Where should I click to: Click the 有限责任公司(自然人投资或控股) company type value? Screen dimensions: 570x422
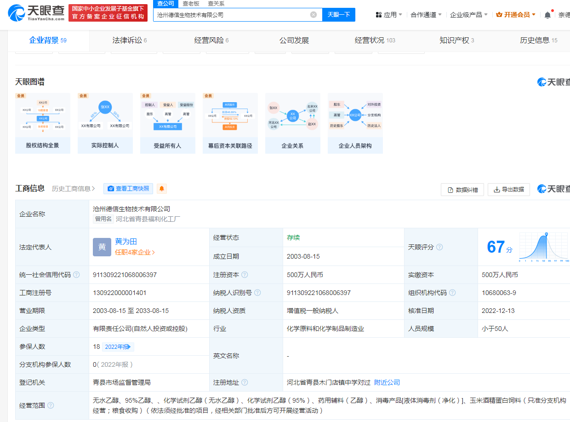140,329
